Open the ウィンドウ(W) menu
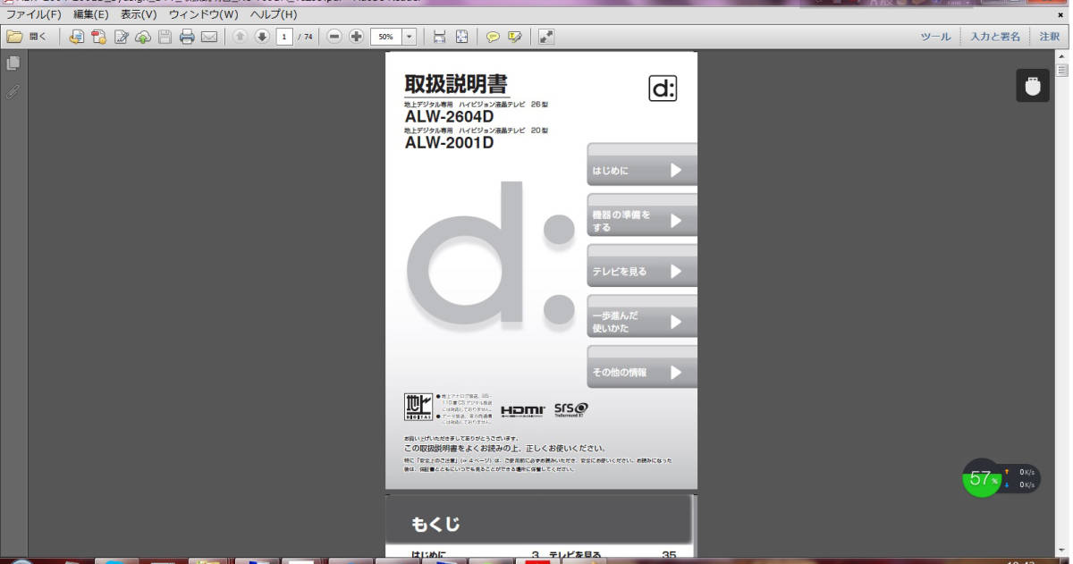This screenshot has height=564, width=1073. (203, 14)
